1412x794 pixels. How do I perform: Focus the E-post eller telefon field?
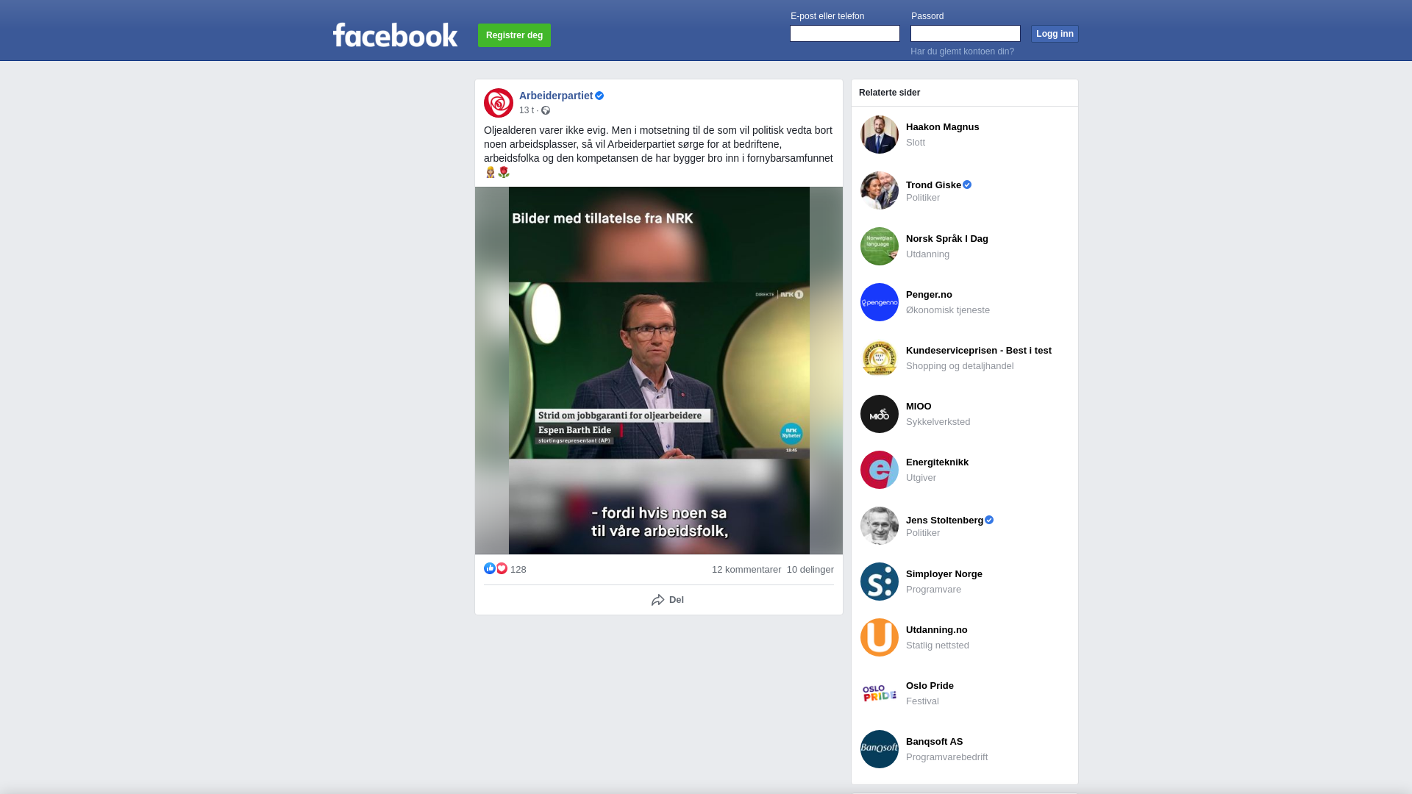tap(845, 34)
